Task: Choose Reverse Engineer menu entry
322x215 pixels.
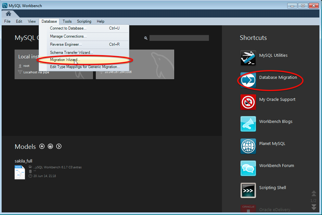Action: 66,44
